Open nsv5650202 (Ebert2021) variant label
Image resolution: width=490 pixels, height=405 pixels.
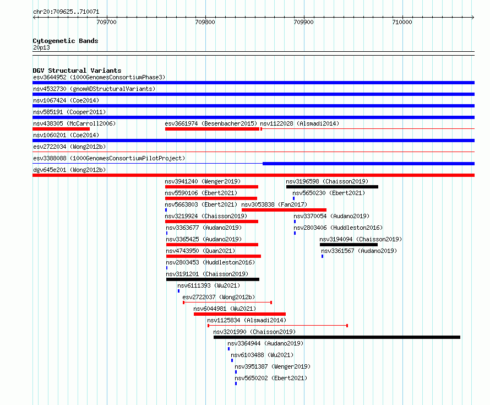click(271, 378)
